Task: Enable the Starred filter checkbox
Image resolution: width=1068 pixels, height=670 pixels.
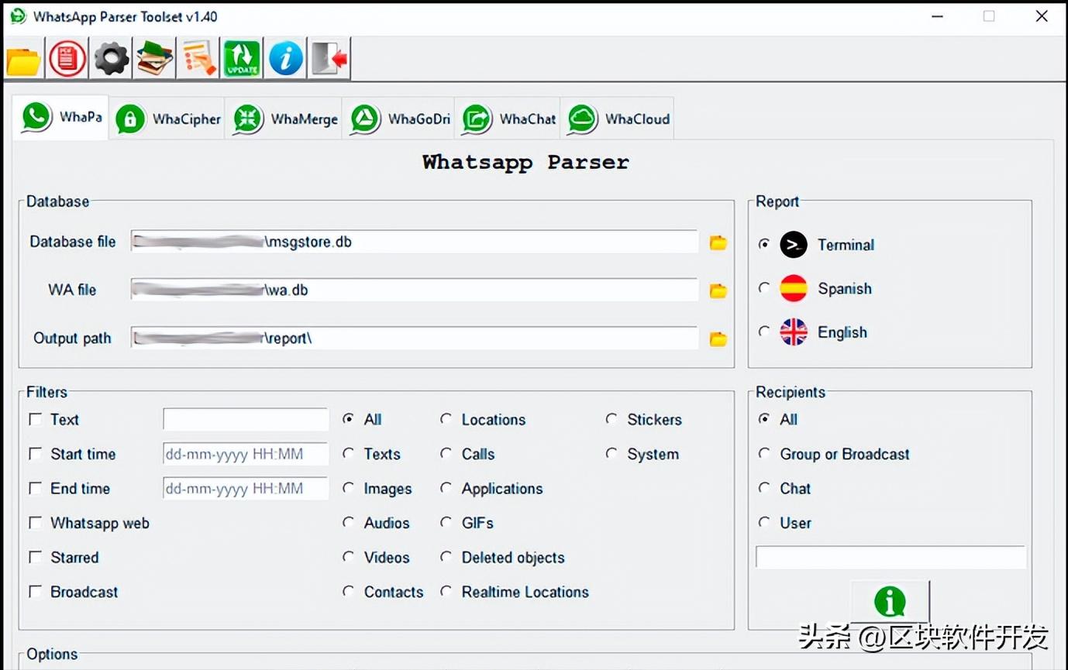Action: pos(36,557)
